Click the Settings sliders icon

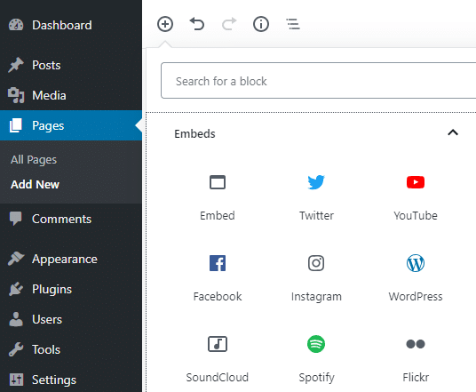pyautogui.click(x=16, y=380)
